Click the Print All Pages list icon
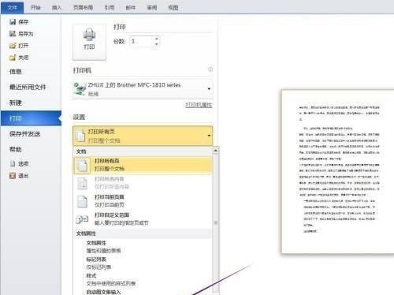This screenshot has width=394, height=295. pyautogui.click(x=82, y=165)
